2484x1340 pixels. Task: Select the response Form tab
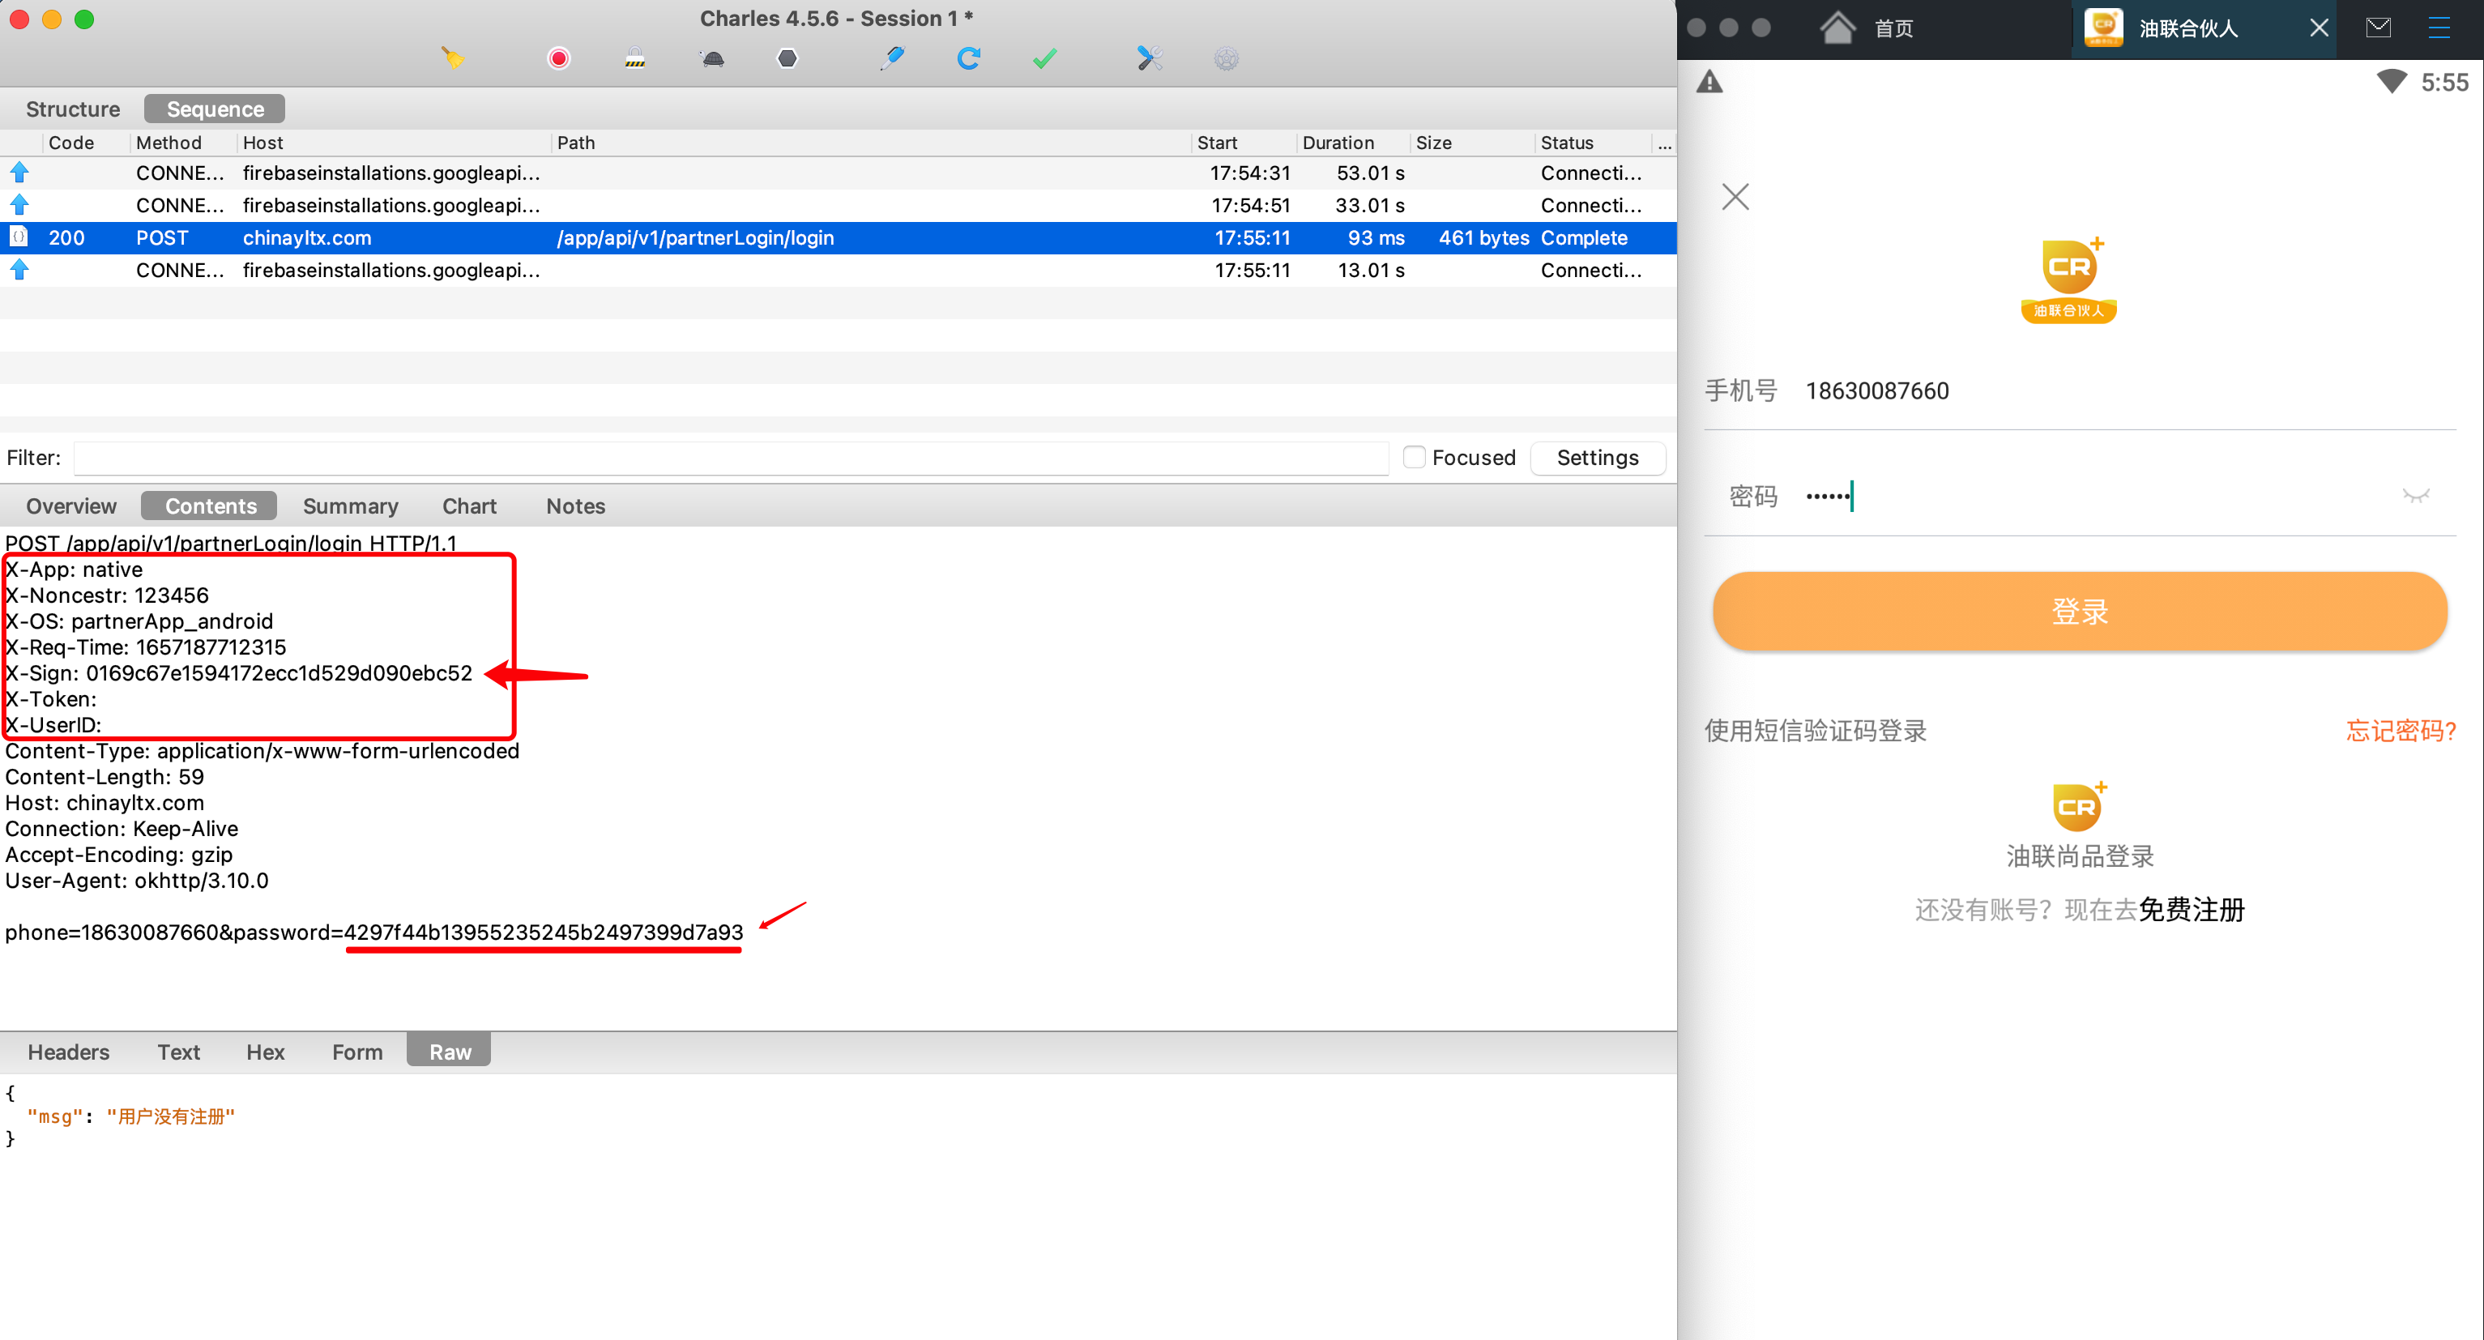coord(356,1052)
